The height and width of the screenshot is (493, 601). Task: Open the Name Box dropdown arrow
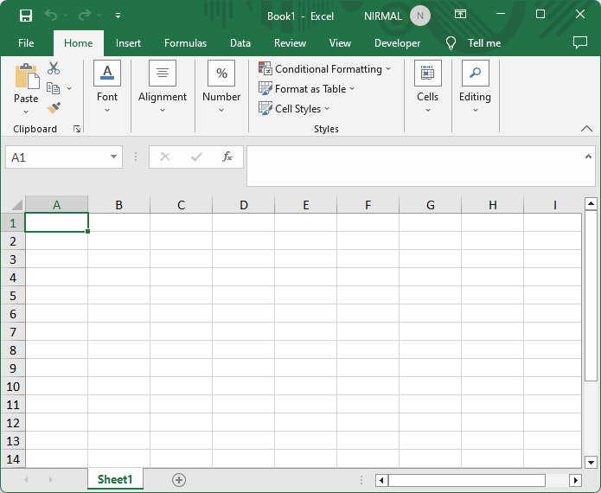113,157
